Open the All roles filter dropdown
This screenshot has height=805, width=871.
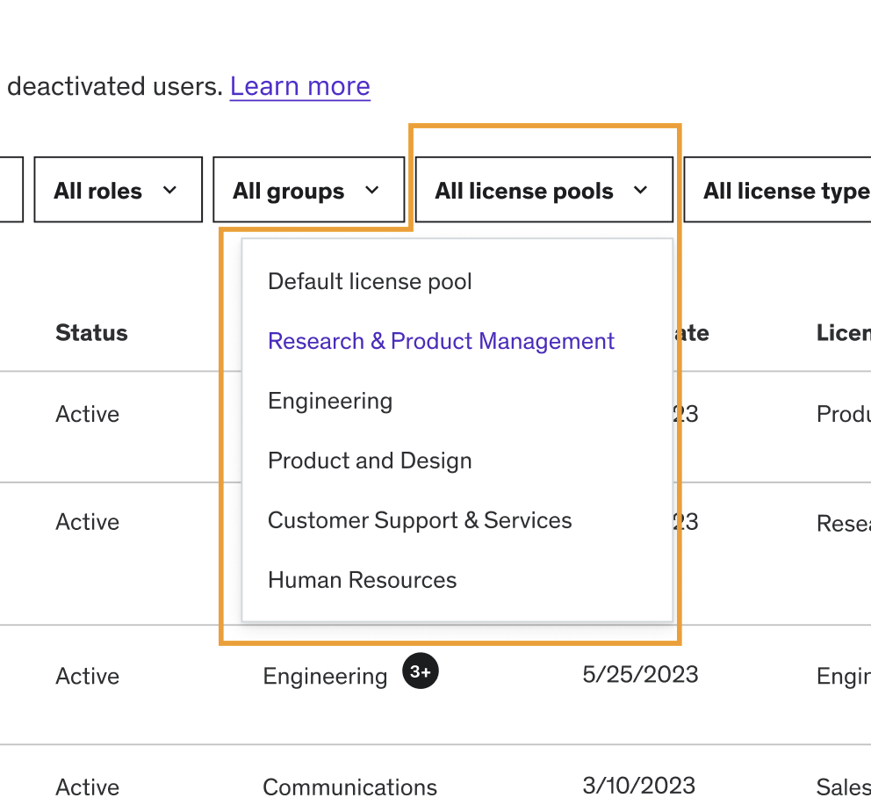click(118, 190)
